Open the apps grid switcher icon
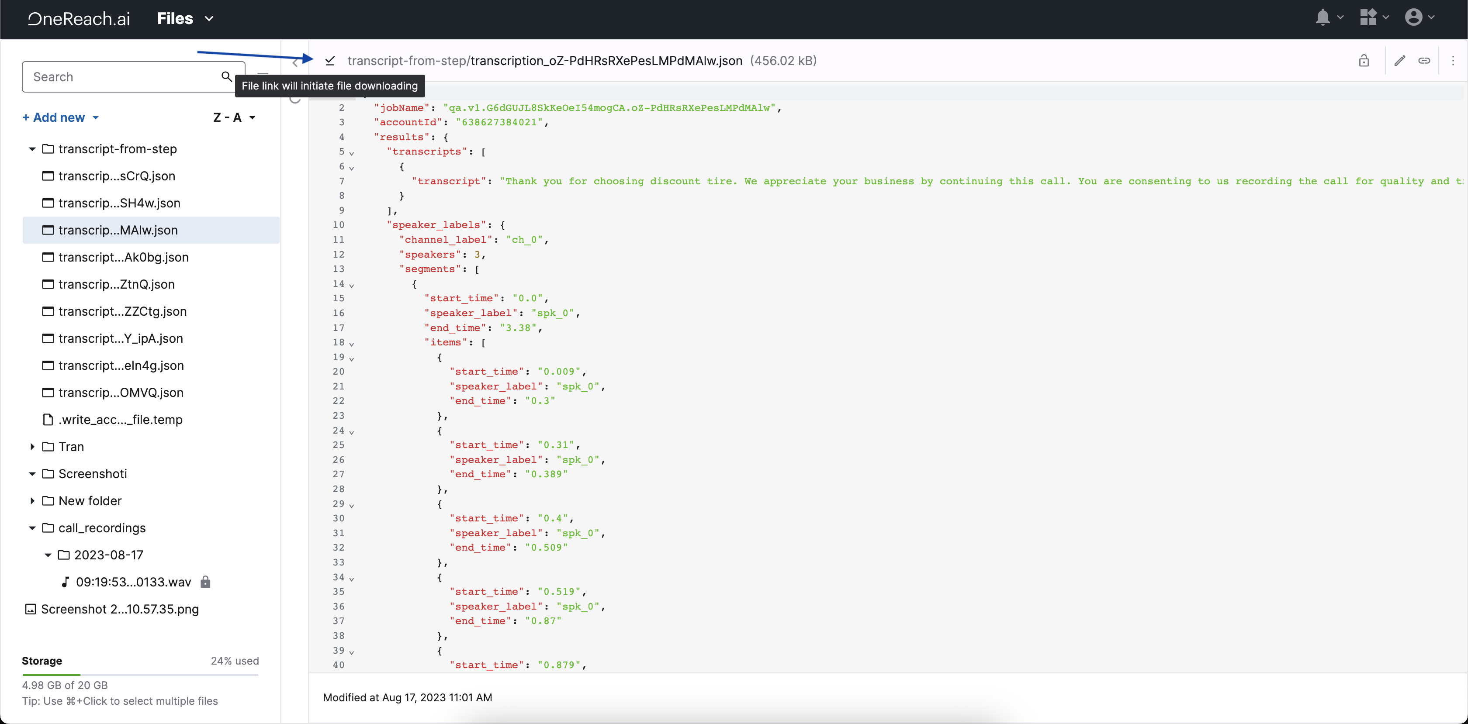 click(x=1368, y=17)
